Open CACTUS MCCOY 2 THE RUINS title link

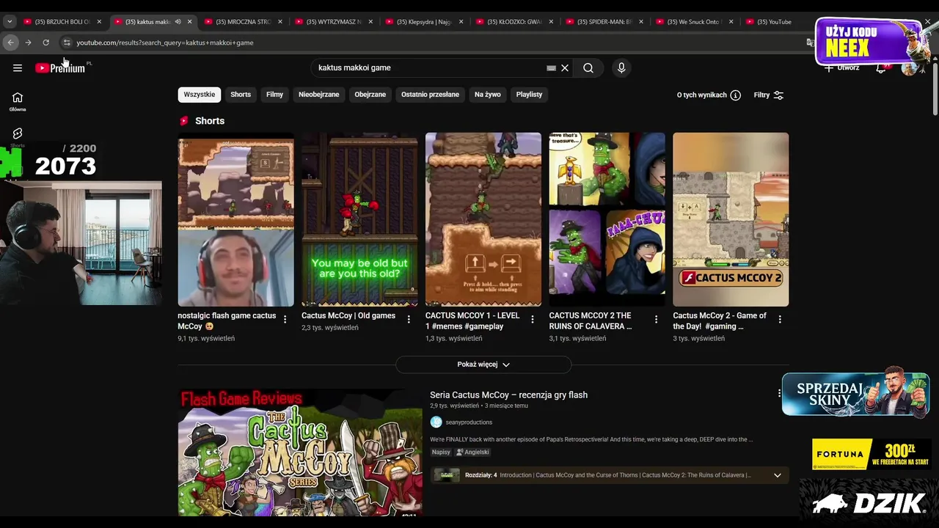pyautogui.click(x=591, y=321)
